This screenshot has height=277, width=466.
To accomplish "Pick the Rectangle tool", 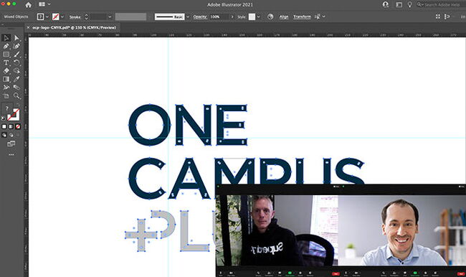I will click(6, 54).
